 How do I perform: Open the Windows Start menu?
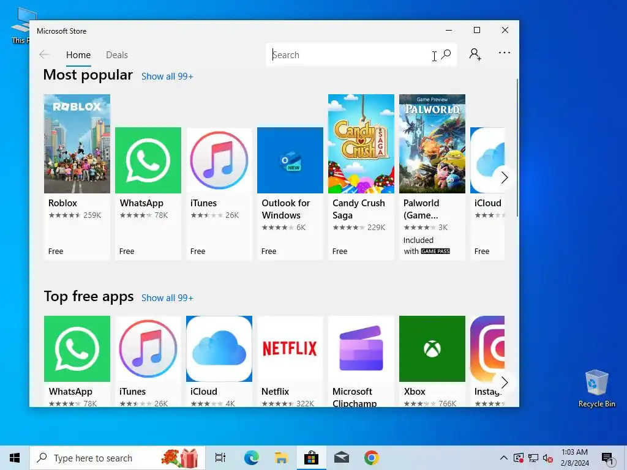click(15, 458)
